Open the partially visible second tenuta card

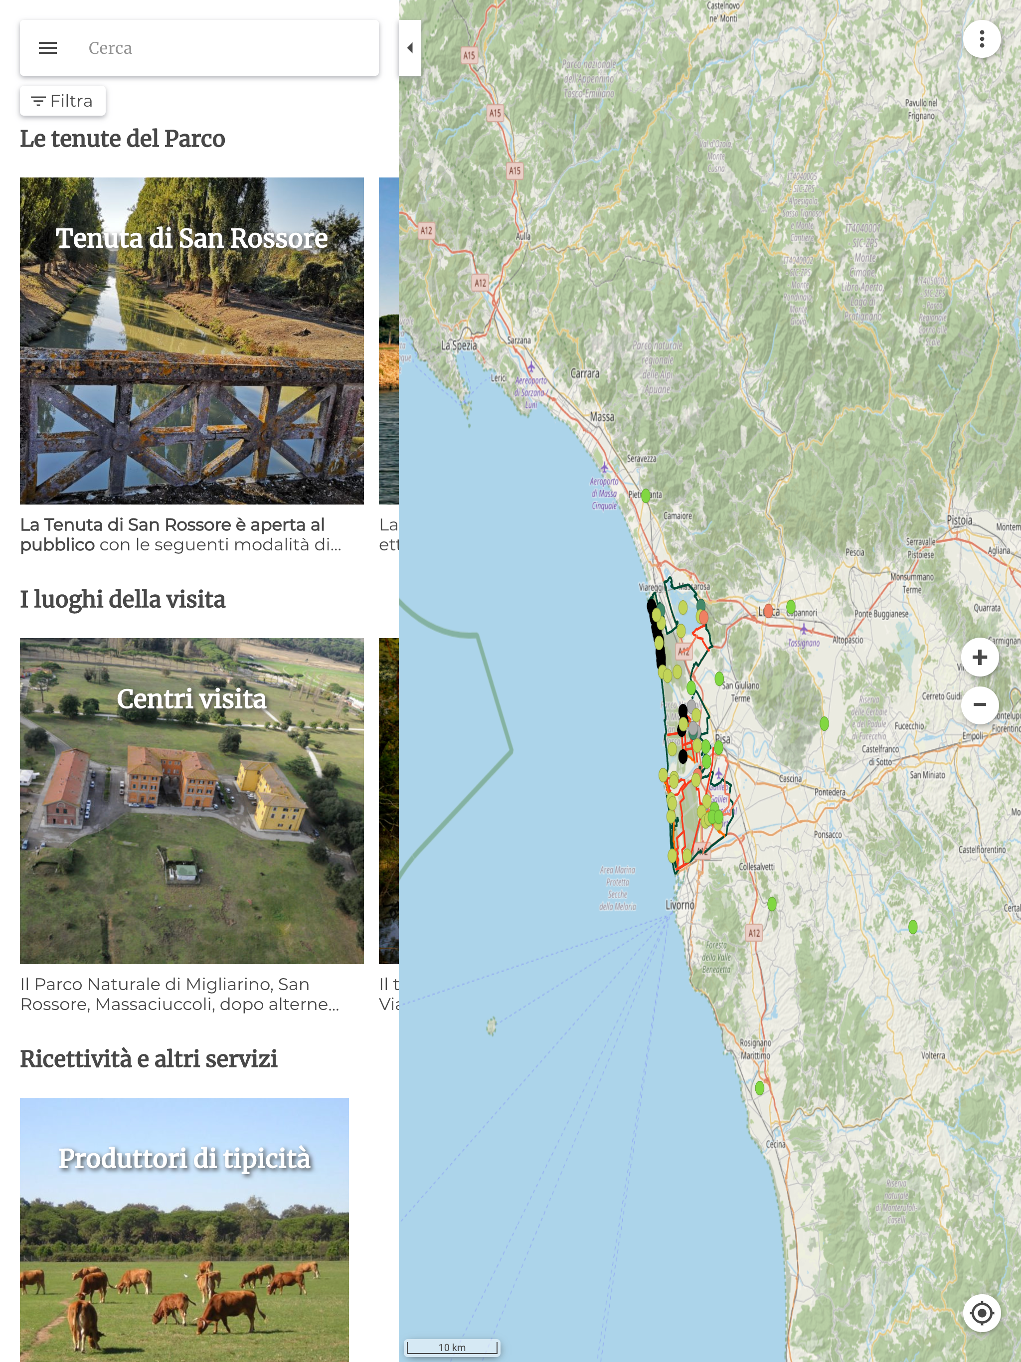(x=388, y=341)
